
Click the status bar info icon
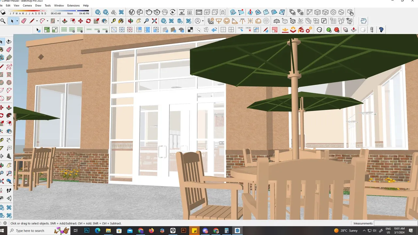pyautogui.click(x=5, y=223)
